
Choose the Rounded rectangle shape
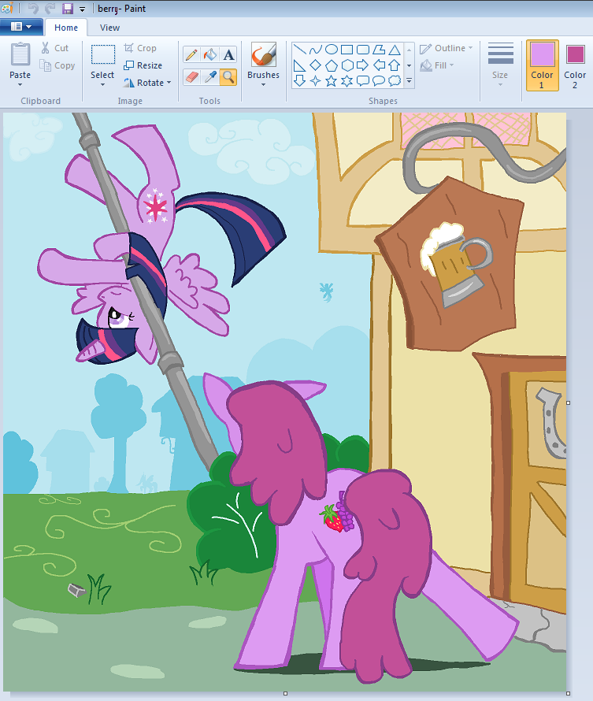point(363,50)
